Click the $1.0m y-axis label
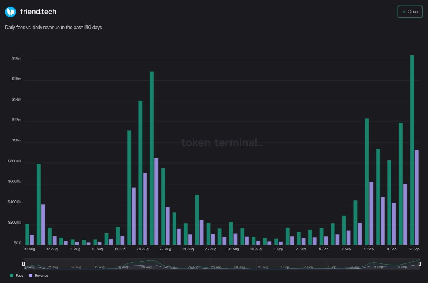 click(16, 140)
